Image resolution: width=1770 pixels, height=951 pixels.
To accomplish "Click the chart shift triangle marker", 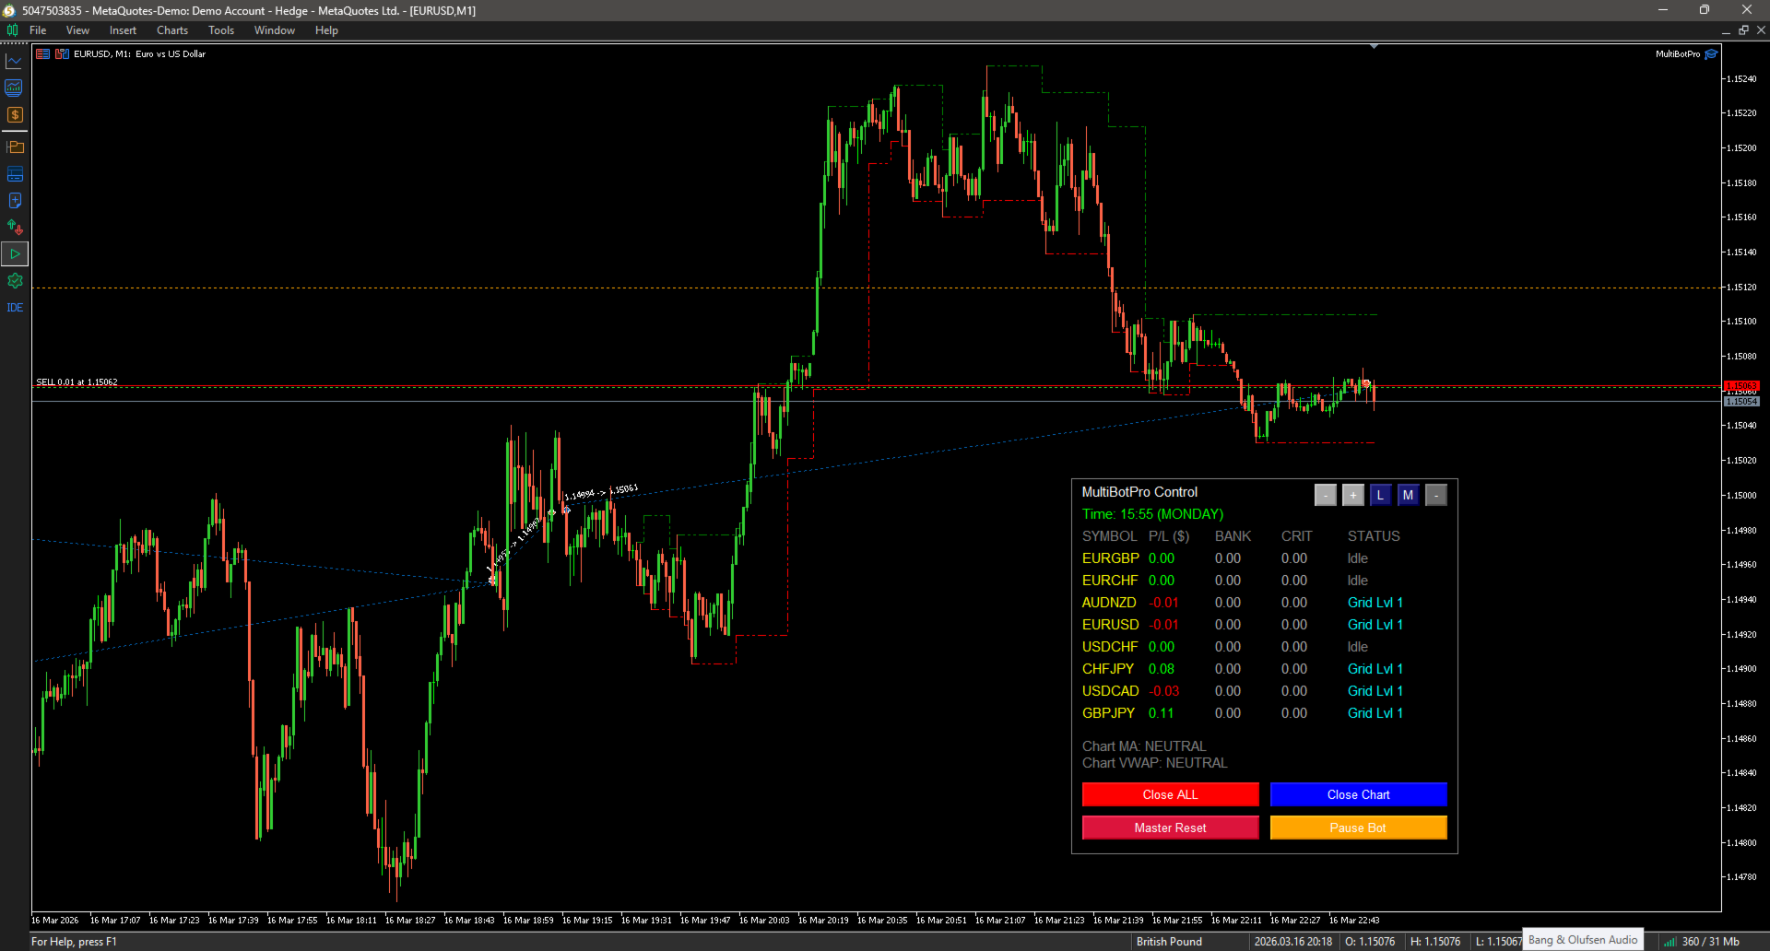I will pyautogui.click(x=1374, y=46).
